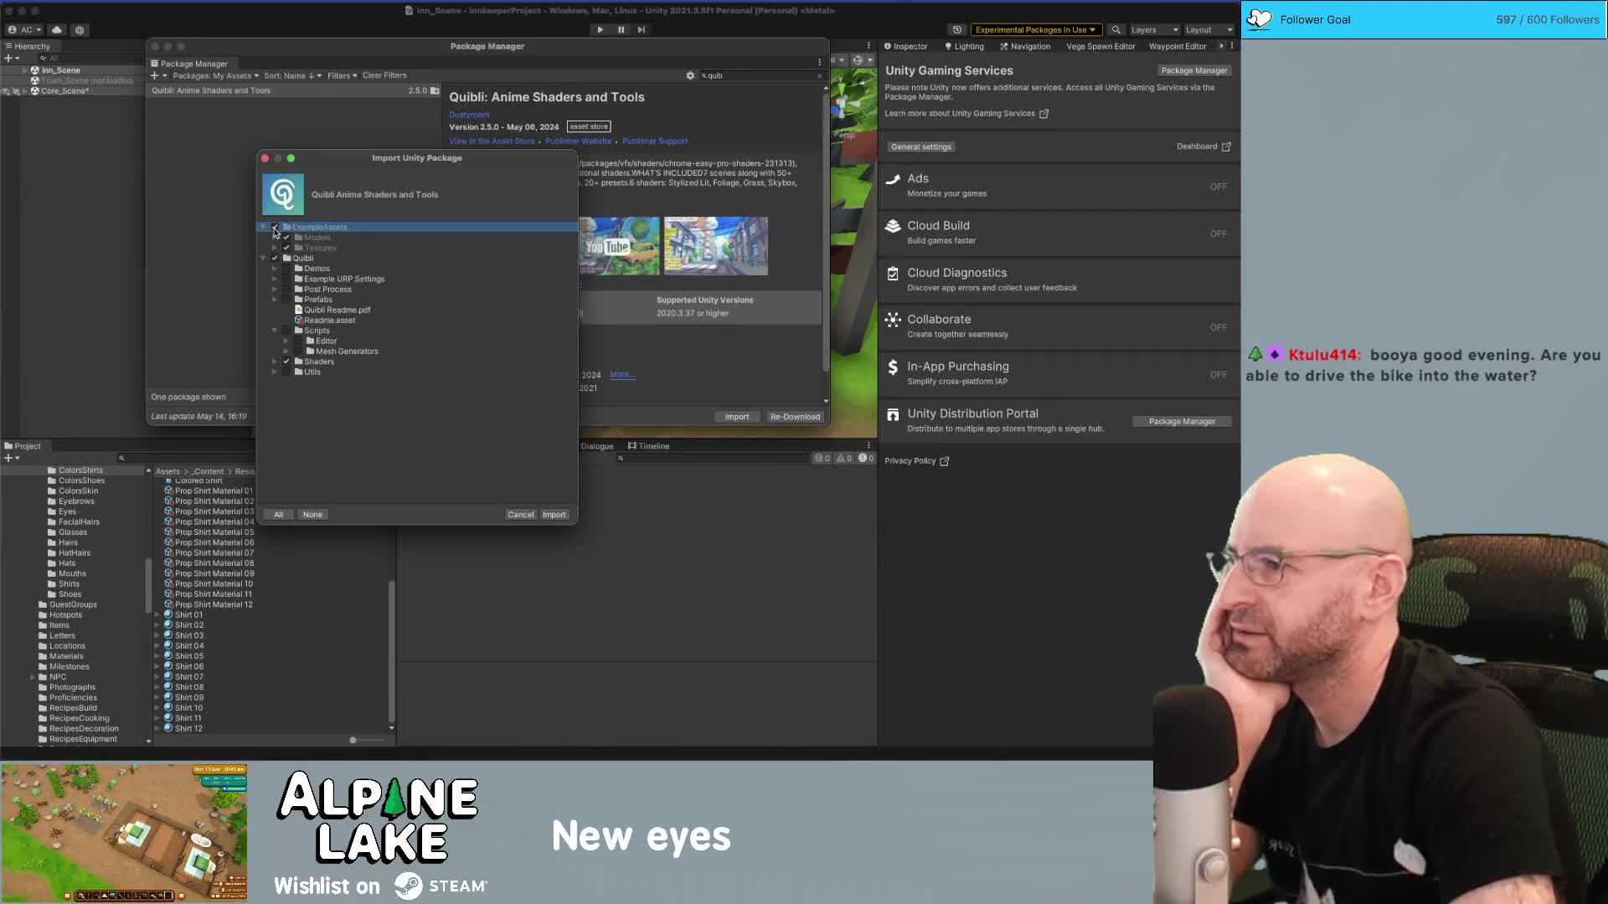Collapse the ExampleAssets folder arrow
Screen dimensions: 1608x904
point(263,227)
